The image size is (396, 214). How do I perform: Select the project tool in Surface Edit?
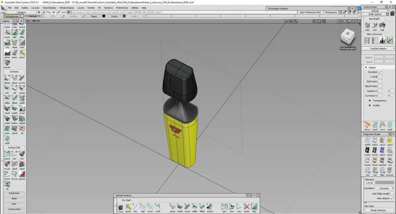(x=7, y=154)
